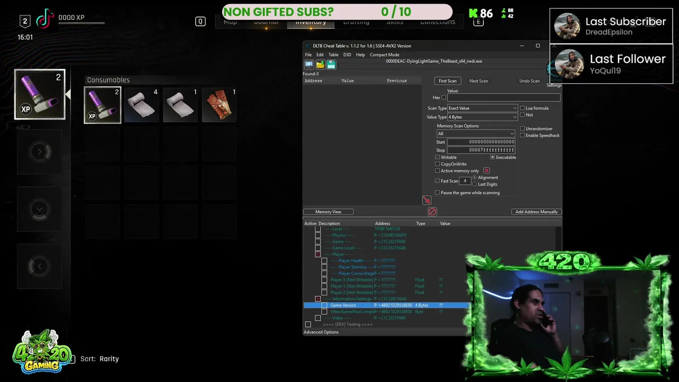This screenshot has width=679, height=382.
Task: Open the Edit menu
Action: coord(320,55)
